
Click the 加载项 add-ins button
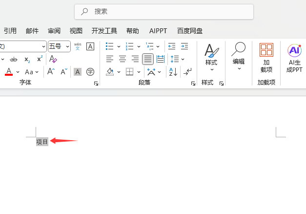[x=266, y=58]
